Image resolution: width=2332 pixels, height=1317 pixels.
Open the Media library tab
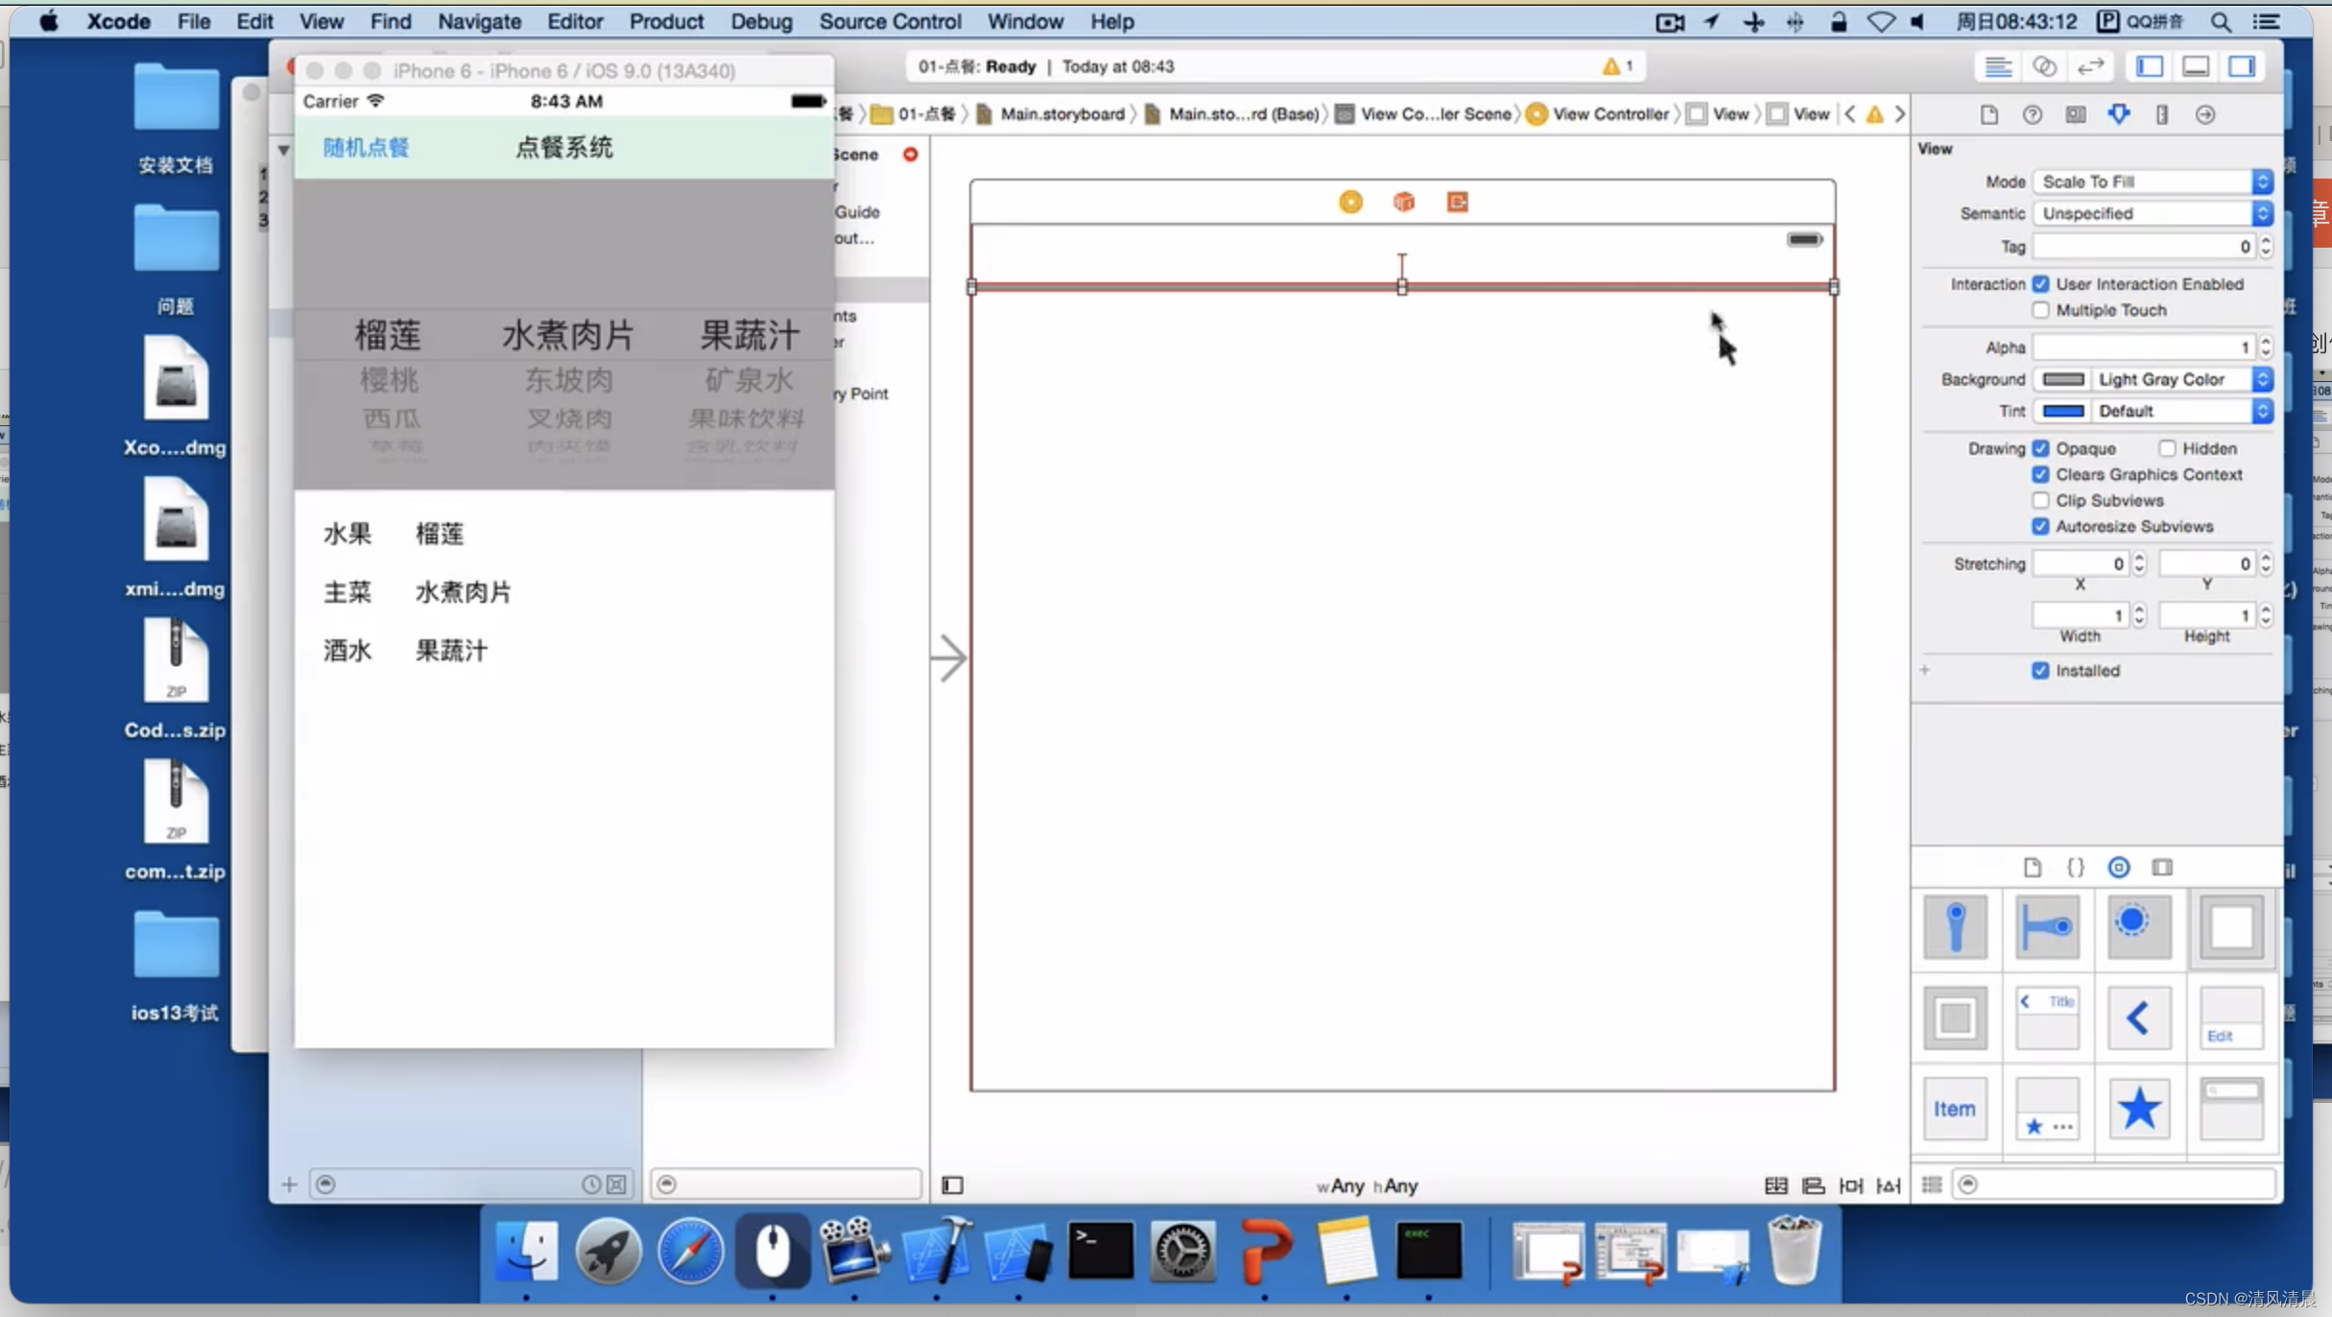point(2162,868)
